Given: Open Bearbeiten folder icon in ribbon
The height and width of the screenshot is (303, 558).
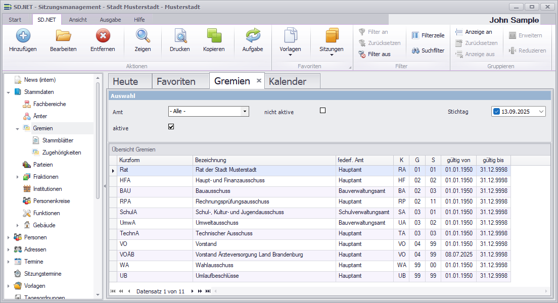Looking at the screenshot, I should 63,36.
